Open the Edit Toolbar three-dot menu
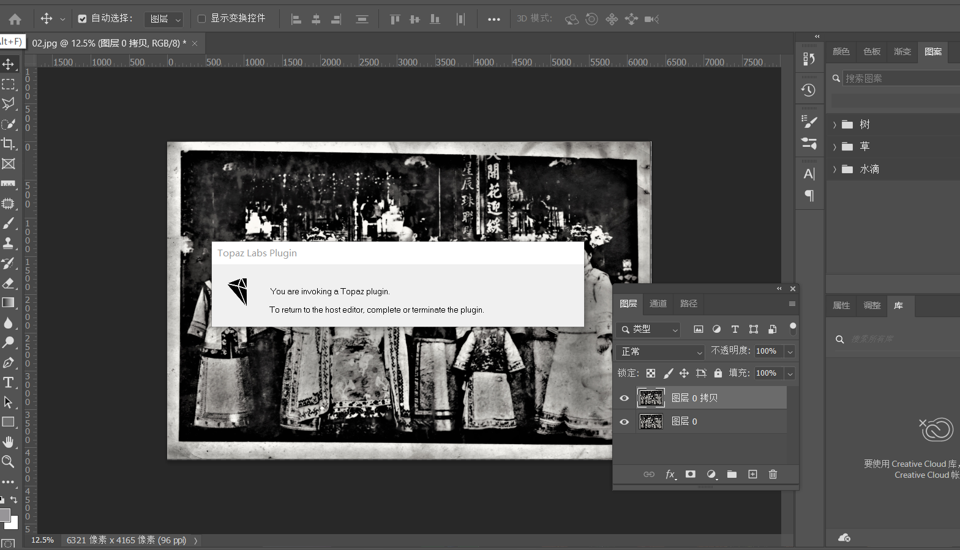 tap(9, 482)
